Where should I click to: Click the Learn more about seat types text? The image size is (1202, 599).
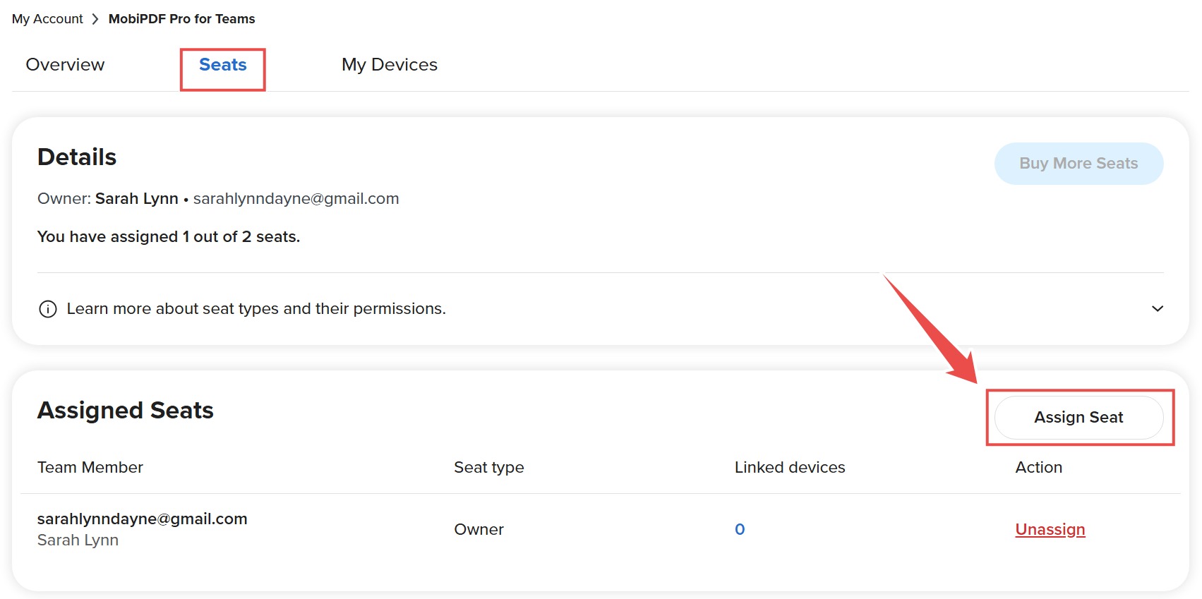256,309
